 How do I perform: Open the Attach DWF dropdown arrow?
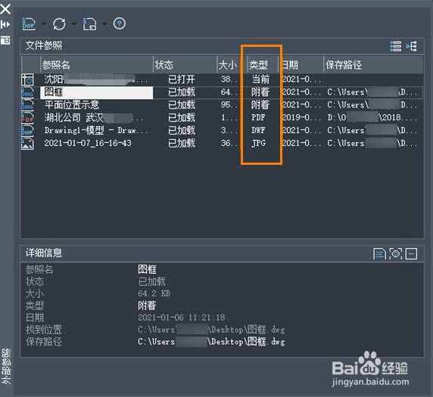(x=44, y=24)
